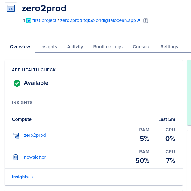Viewport: 191px width, 191px height.
Task: Click the zero2prod web service icon
Action: [16, 136]
